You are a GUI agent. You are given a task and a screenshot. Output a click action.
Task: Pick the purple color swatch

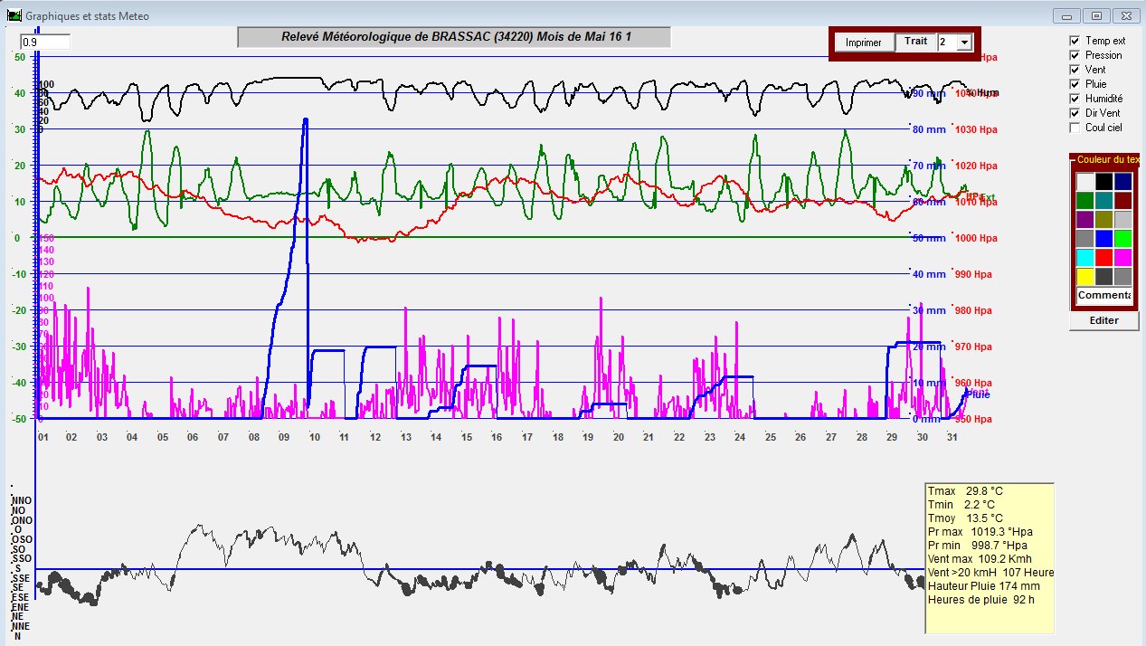pos(1084,219)
